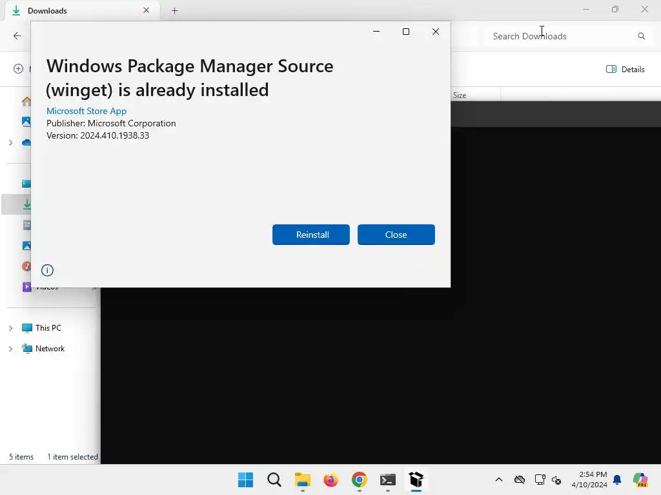The width and height of the screenshot is (661, 495).
Task: Open File Explorer from the taskbar
Action: pos(303,480)
